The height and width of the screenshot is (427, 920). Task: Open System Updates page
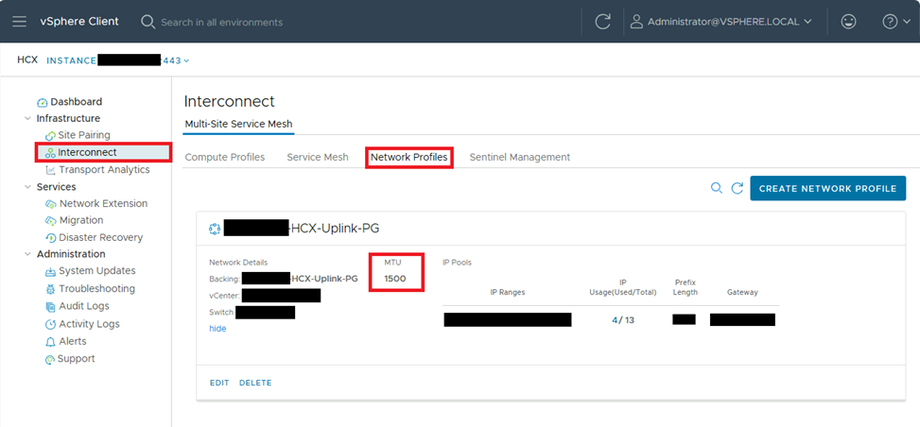click(x=96, y=270)
